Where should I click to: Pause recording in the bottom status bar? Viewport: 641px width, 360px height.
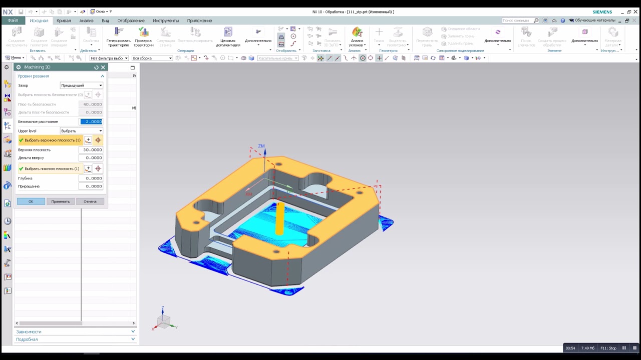click(x=624, y=348)
